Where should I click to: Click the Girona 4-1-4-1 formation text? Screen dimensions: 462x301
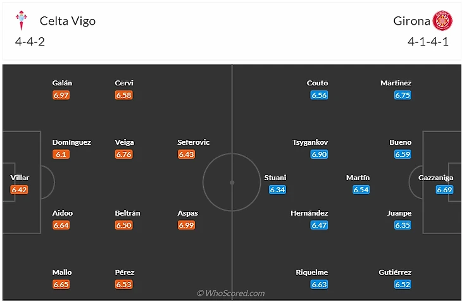(428, 42)
